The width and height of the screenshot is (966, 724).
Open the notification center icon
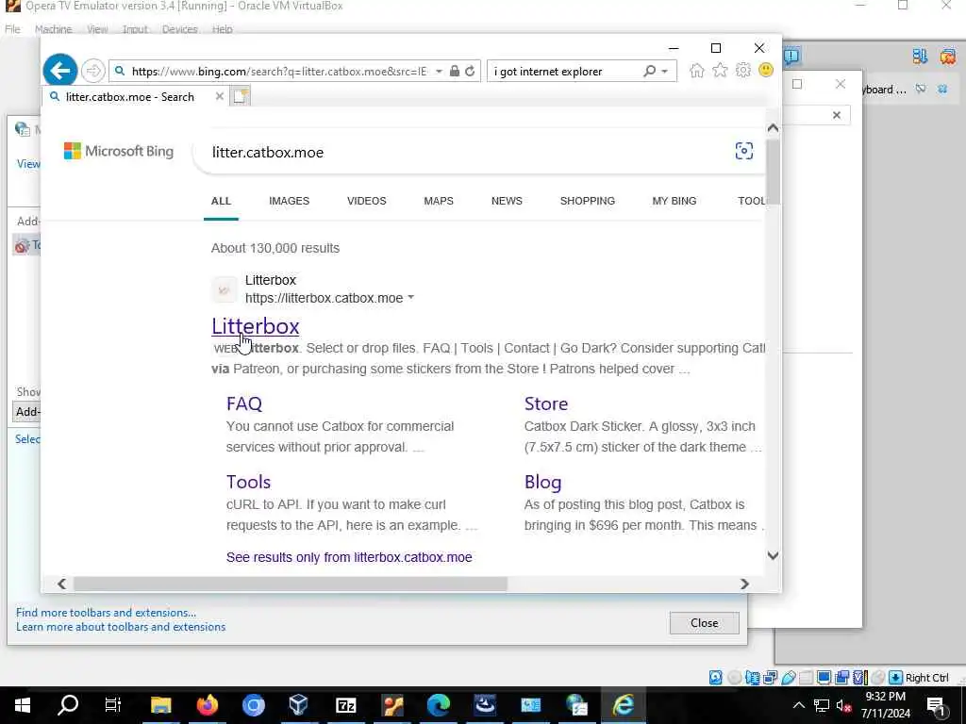point(936,705)
